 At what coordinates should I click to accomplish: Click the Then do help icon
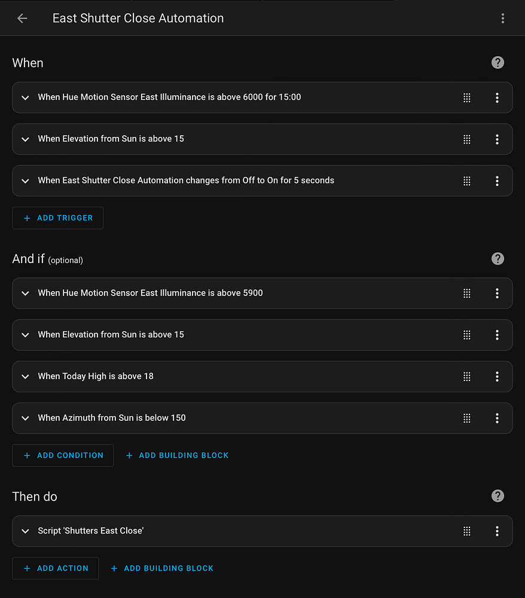(x=497, y=496)
